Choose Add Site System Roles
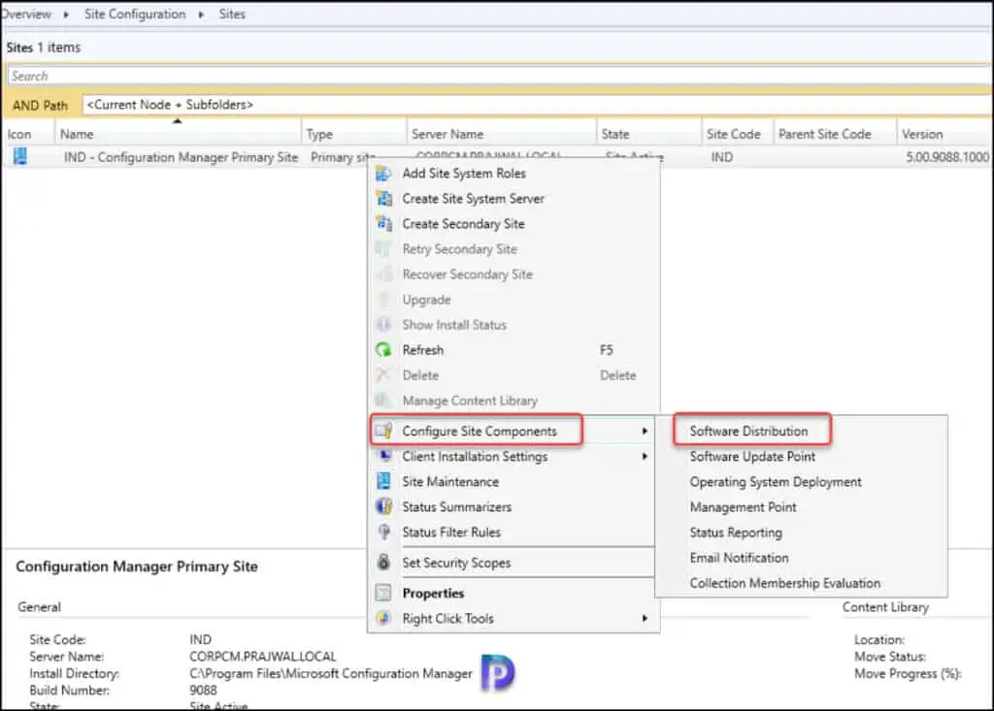The width and height of the screenshot is (994, 711). tap(464, 173)
